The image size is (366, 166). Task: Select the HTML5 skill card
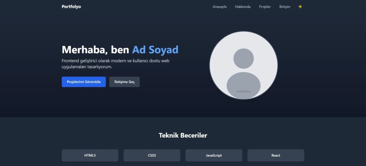[x=90, y=155]
